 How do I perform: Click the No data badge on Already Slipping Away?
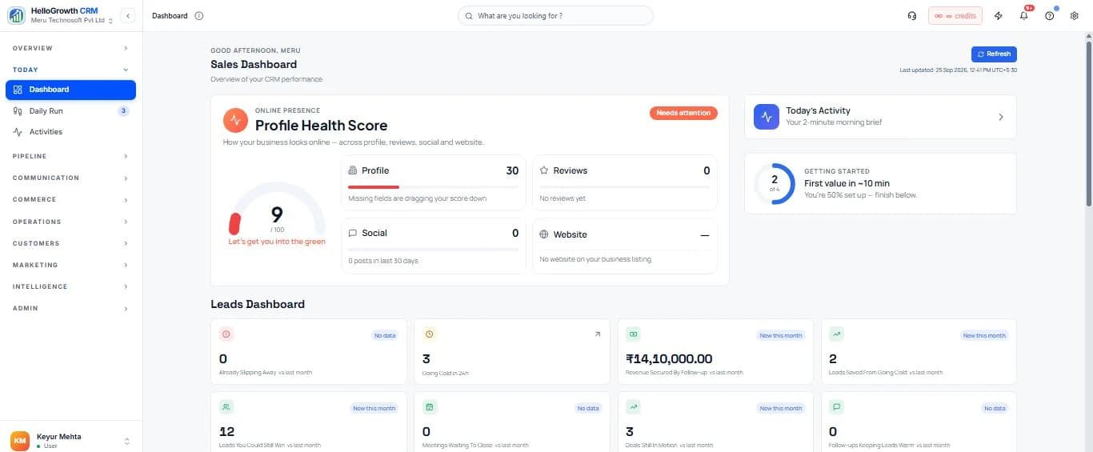pyautogui.click(x=385, y=336)
